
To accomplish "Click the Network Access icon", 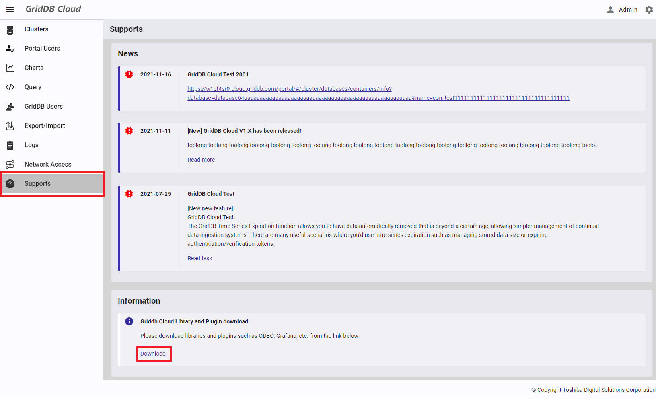I will [10, 165].
